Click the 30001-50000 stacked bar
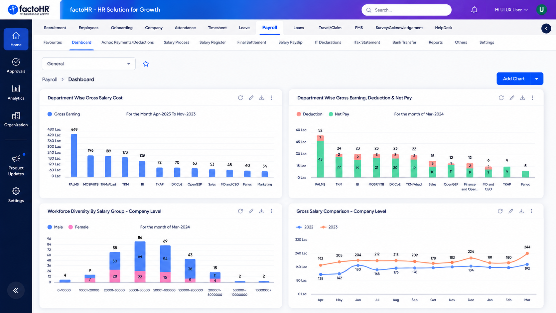The width and height of the screenshot is (556, 313). 140,262
